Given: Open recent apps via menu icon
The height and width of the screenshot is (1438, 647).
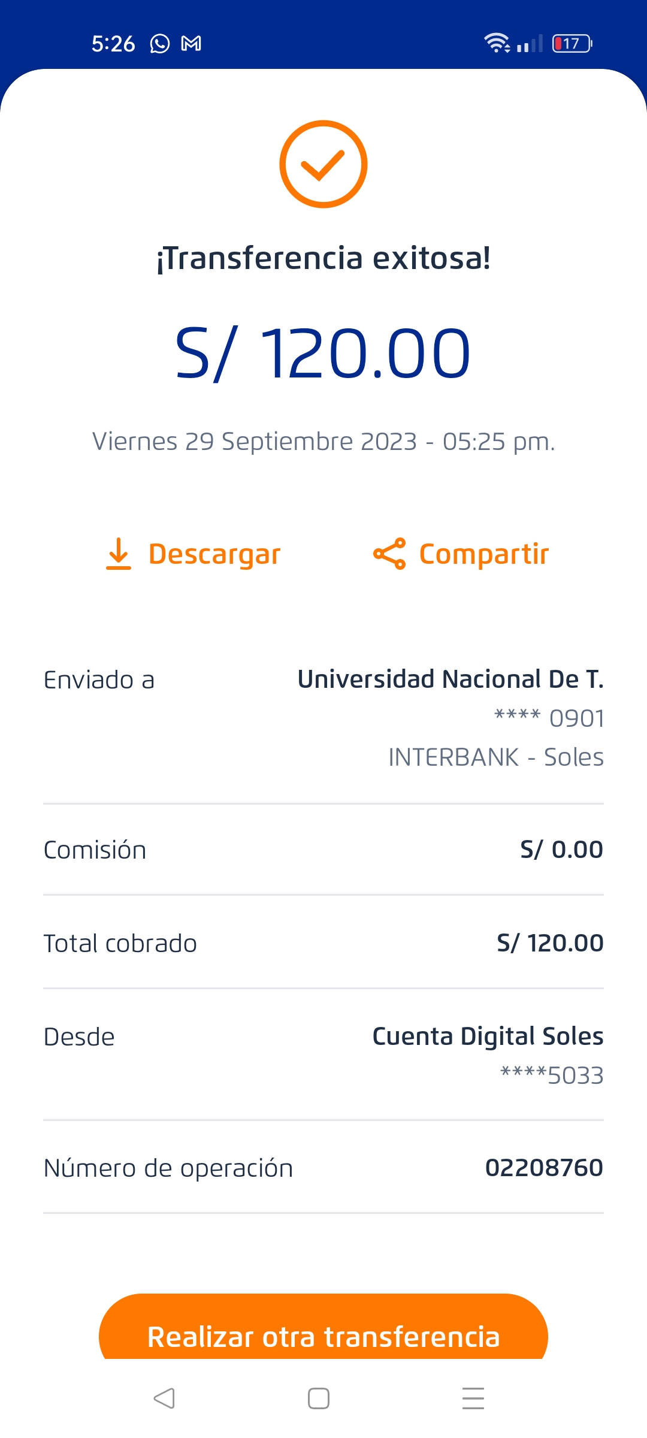Looking at the screenshot, I should pyautogui.click(x=473, y=1398).
